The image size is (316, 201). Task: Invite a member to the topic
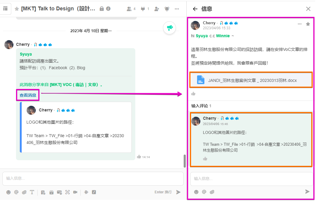pyautogui.click(x=157, y=9)
